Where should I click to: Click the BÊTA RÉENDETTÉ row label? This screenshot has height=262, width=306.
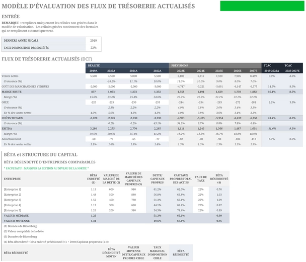click(x=16, y=253)
